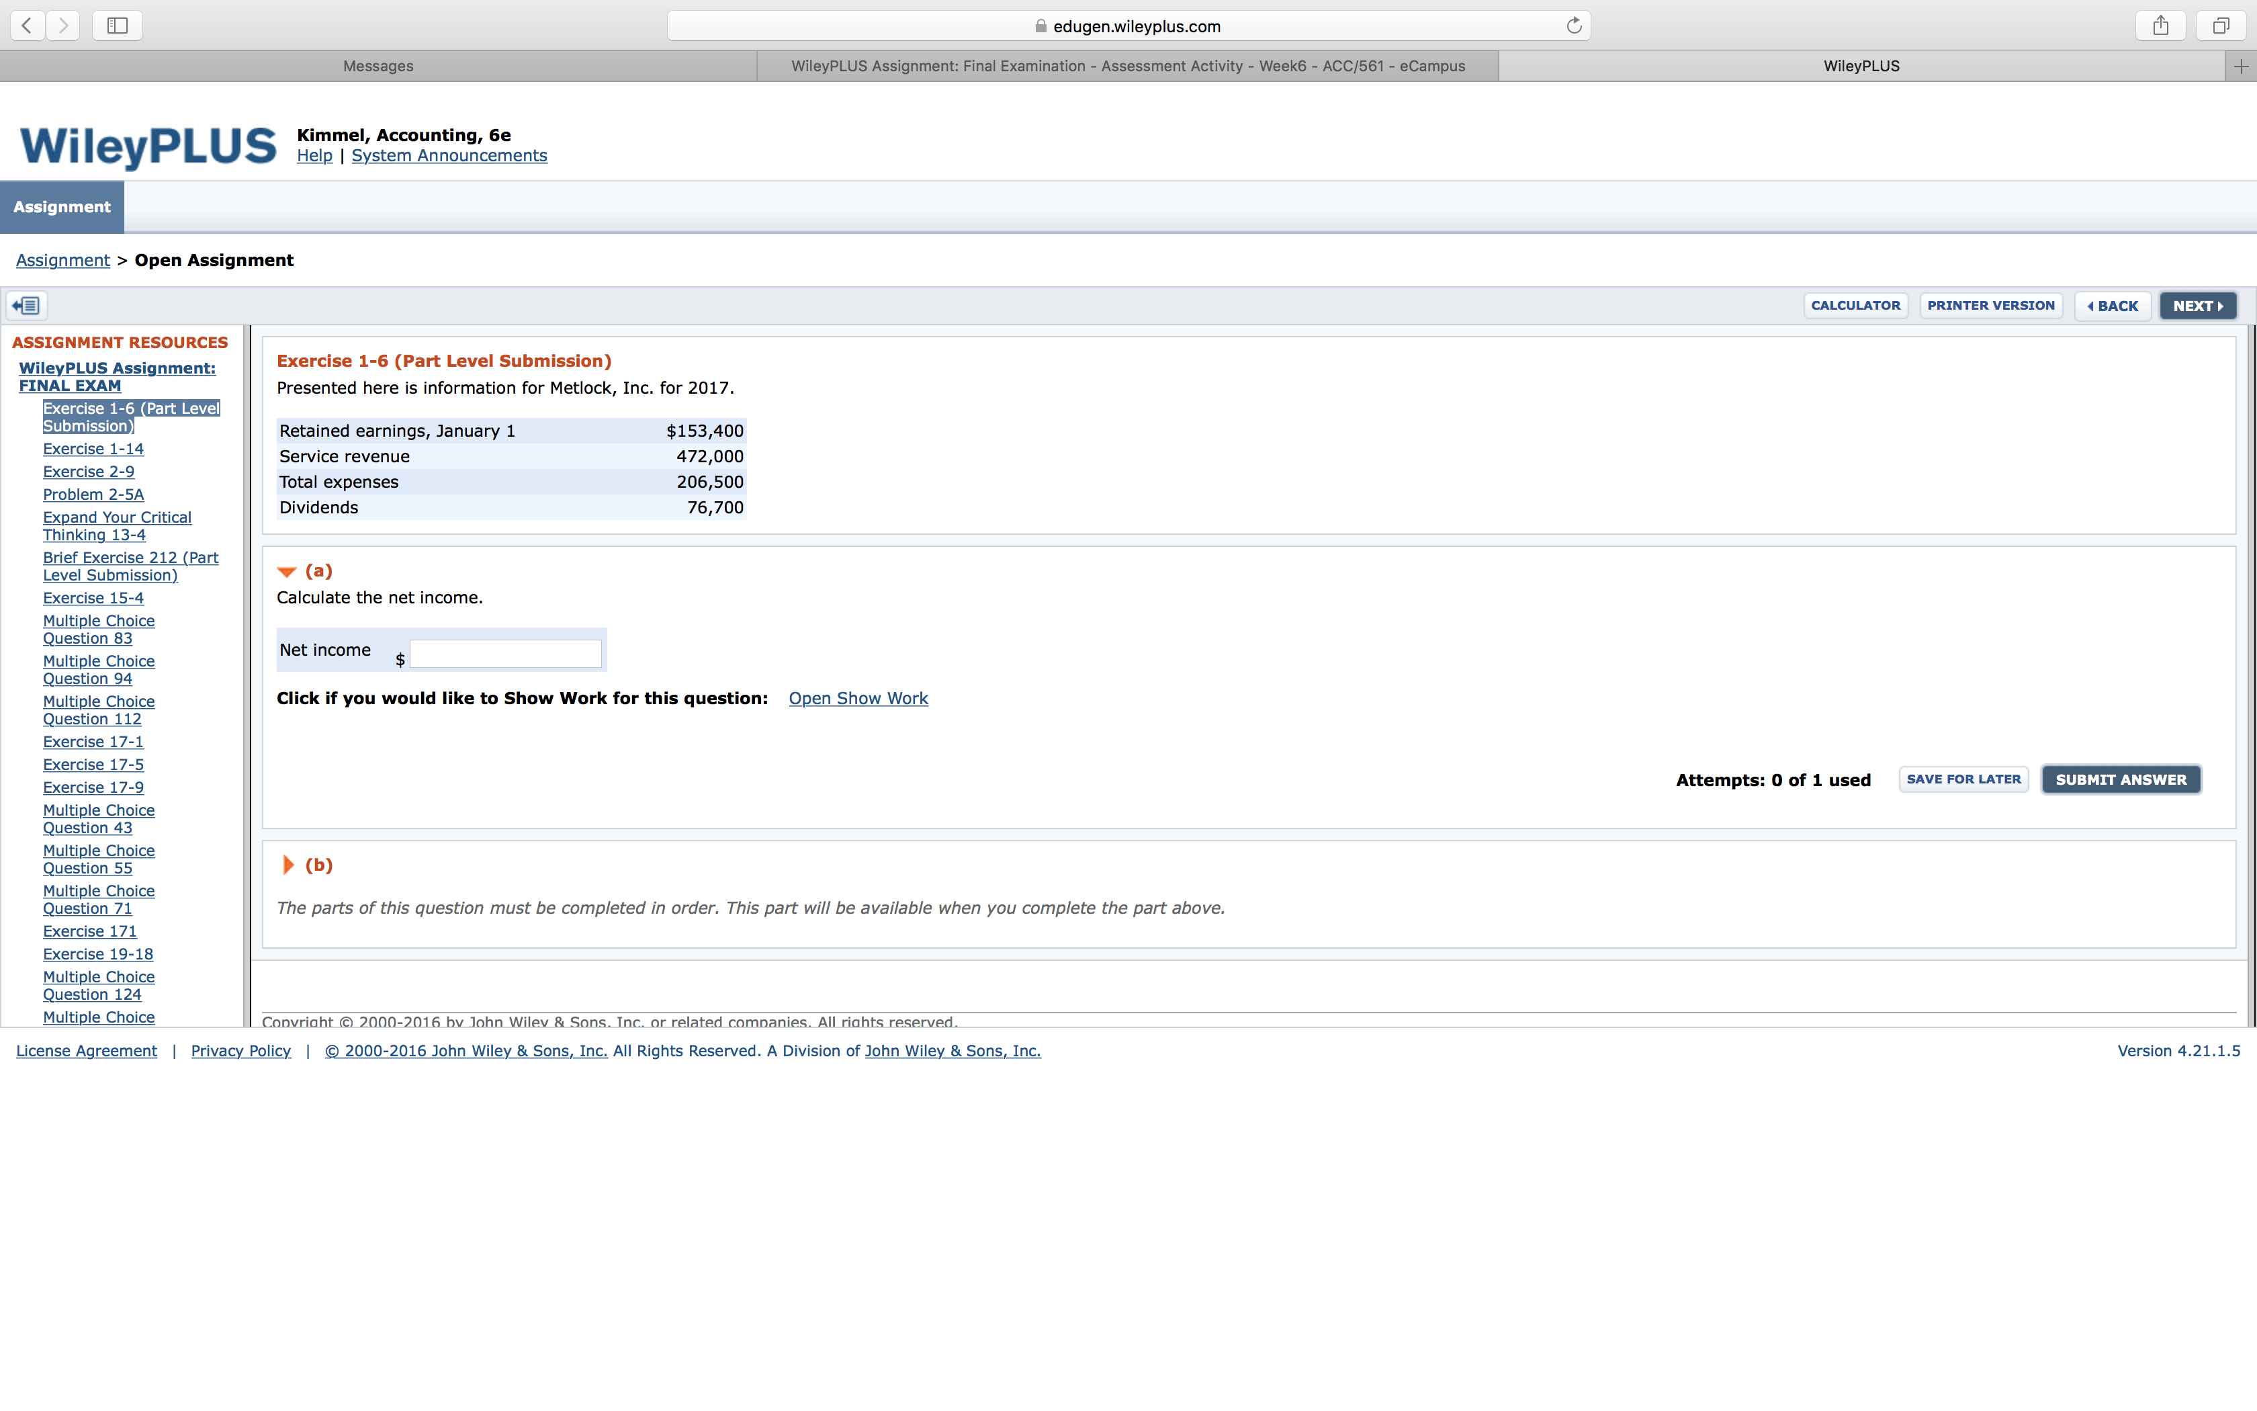
Task: Open the Help link
Action: [x=314, y=156]
